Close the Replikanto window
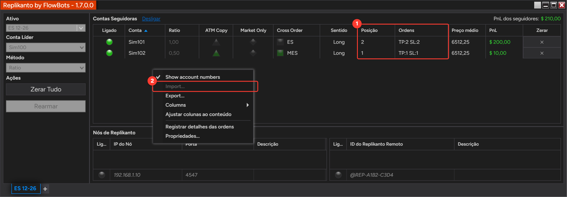This screenshot has height=197, width=567. [562, 5]
